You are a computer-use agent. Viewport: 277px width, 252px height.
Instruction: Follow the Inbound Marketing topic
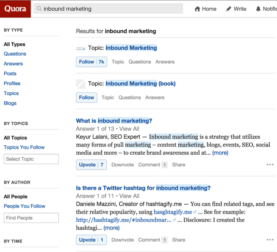point(92,62)
